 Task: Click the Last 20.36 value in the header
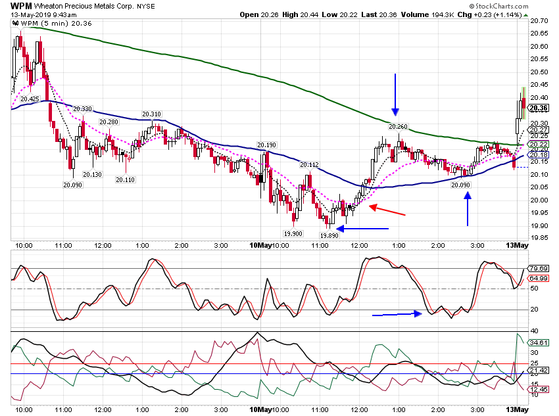(379, 14)
